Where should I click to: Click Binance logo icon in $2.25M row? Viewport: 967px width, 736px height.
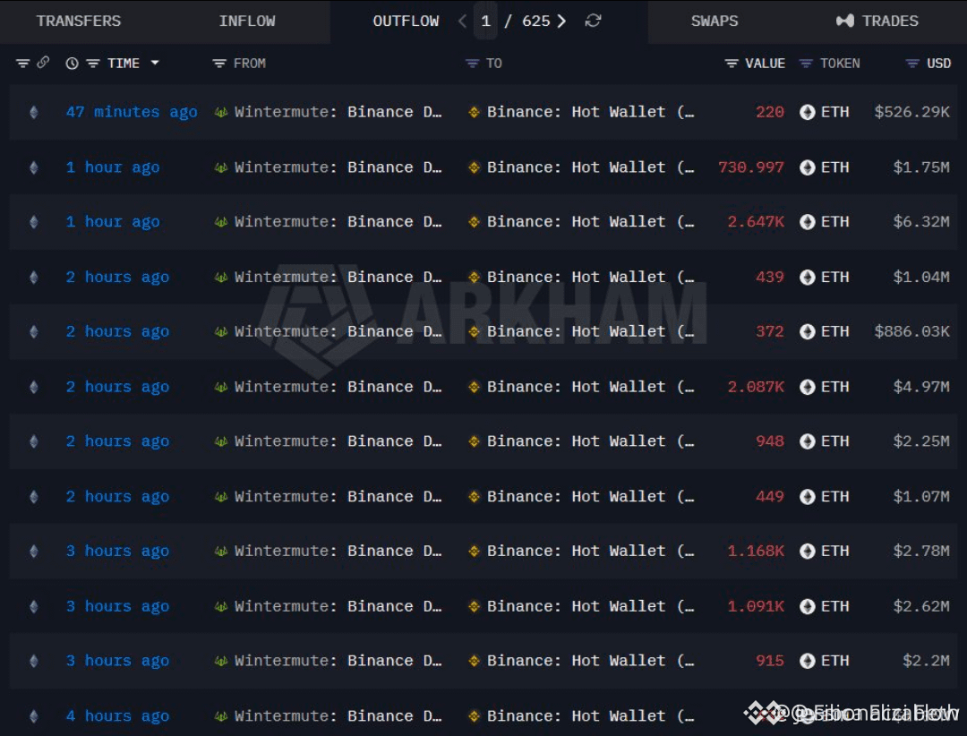pyautogui.click(x=474, y=441)
